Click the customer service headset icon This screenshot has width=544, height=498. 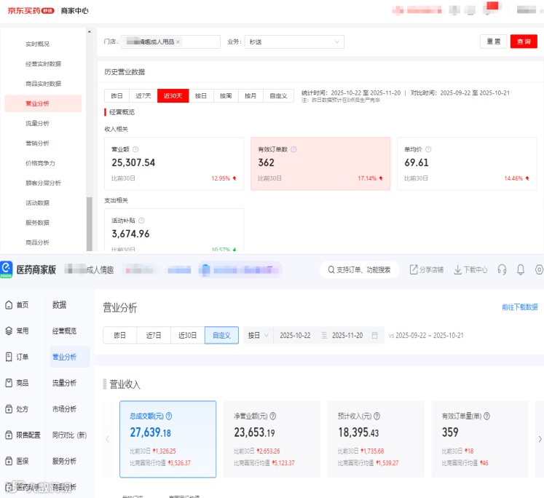point(502,269)
